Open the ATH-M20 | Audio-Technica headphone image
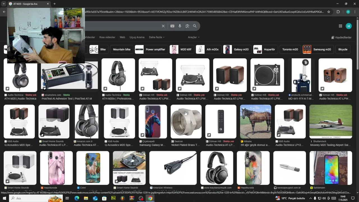Viewport: 359px width, 202px height. click(x=20, y=75)
